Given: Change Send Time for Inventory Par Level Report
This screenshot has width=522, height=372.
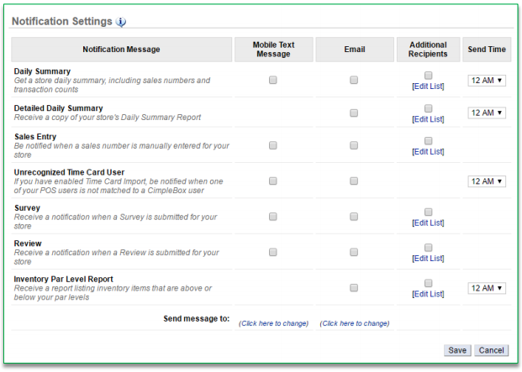Looking at the screenshot, I should click(487, 288).
